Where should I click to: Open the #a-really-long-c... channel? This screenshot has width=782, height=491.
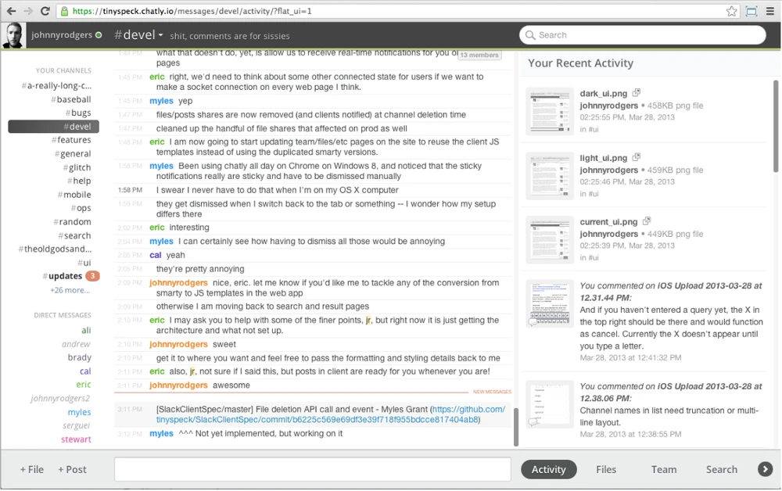click(x=56, y=86)
